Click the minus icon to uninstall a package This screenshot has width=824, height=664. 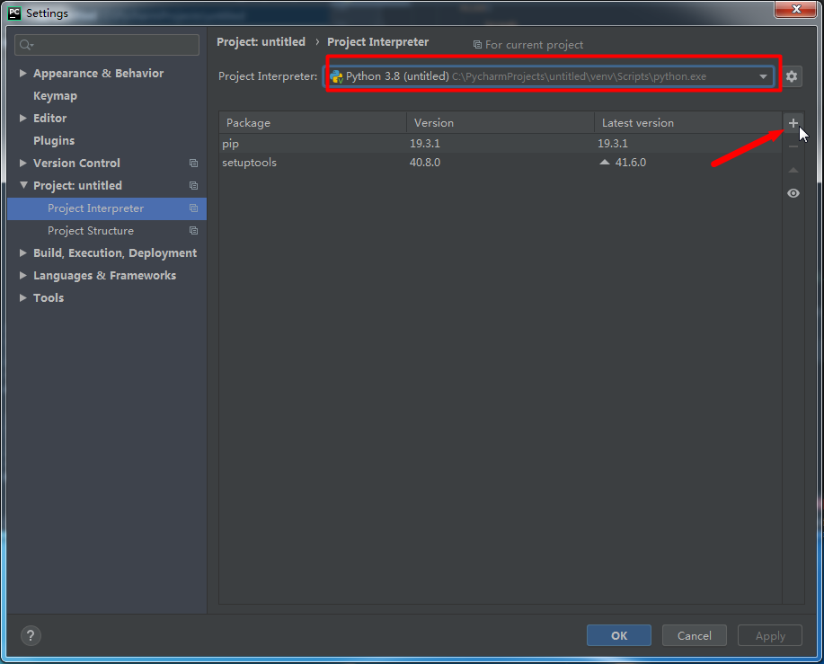click(793, 146)
